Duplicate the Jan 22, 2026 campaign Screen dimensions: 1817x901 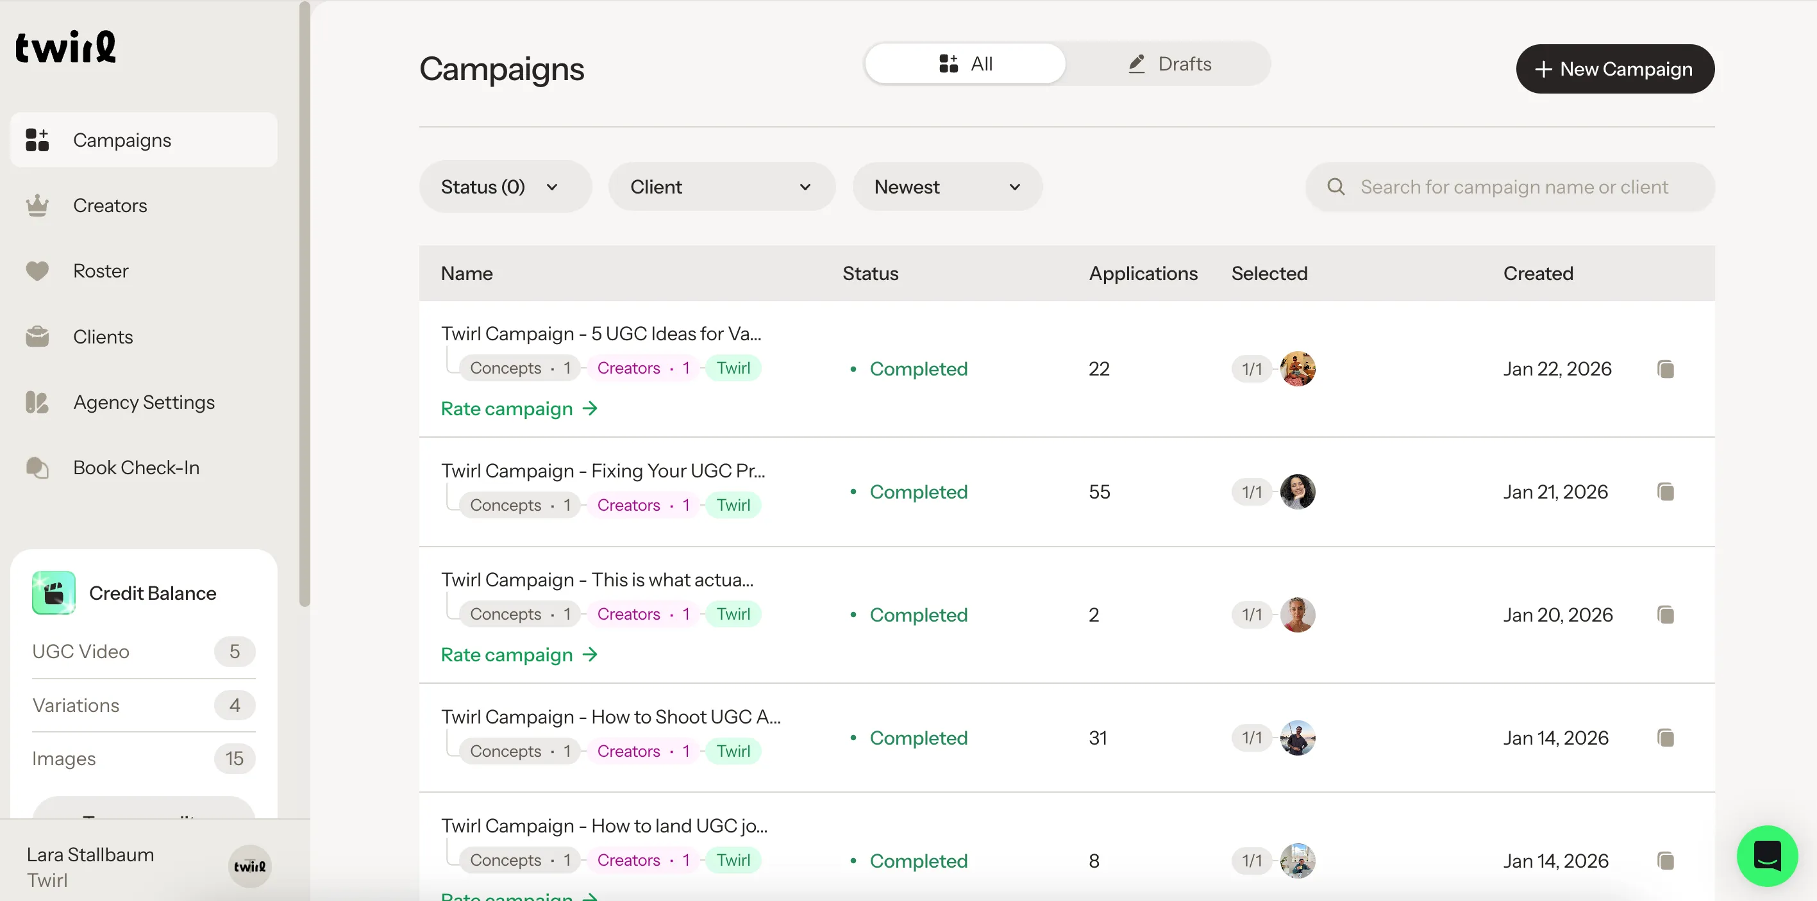1665,368
